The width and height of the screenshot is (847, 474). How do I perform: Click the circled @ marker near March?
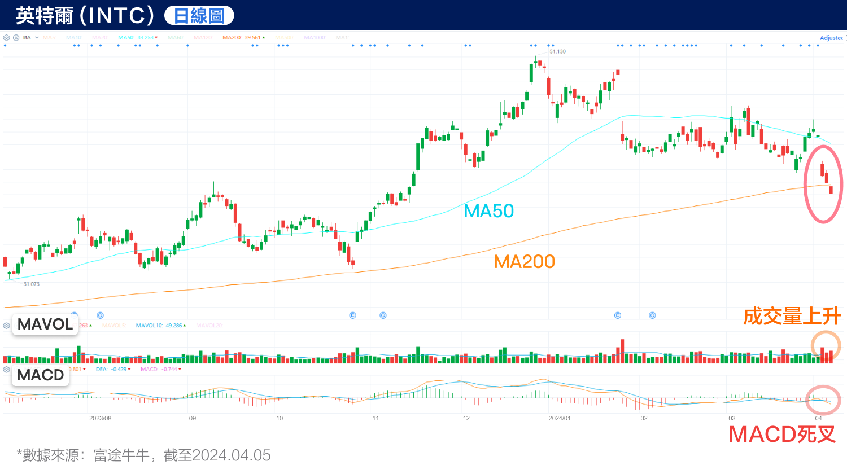coord(652,315)
